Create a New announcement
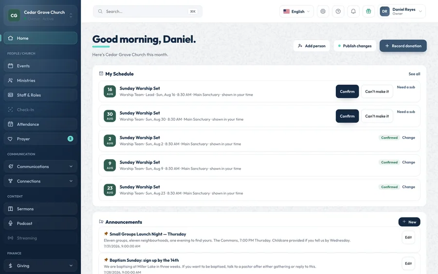The image size is (438, 274). [x=409, y=222]
